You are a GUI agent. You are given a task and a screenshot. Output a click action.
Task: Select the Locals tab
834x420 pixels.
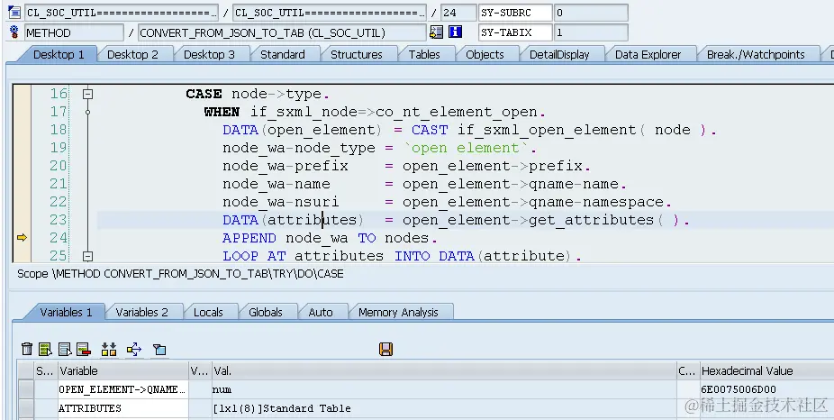tap(208, 312)
